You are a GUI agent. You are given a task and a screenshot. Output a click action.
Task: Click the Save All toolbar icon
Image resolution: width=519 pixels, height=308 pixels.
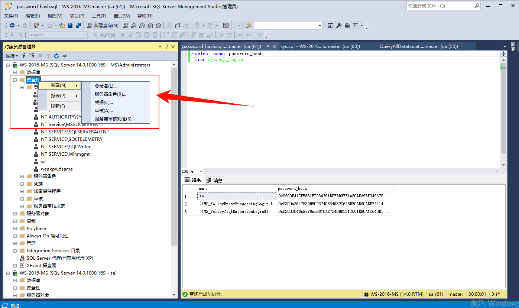tap(78, 26)
